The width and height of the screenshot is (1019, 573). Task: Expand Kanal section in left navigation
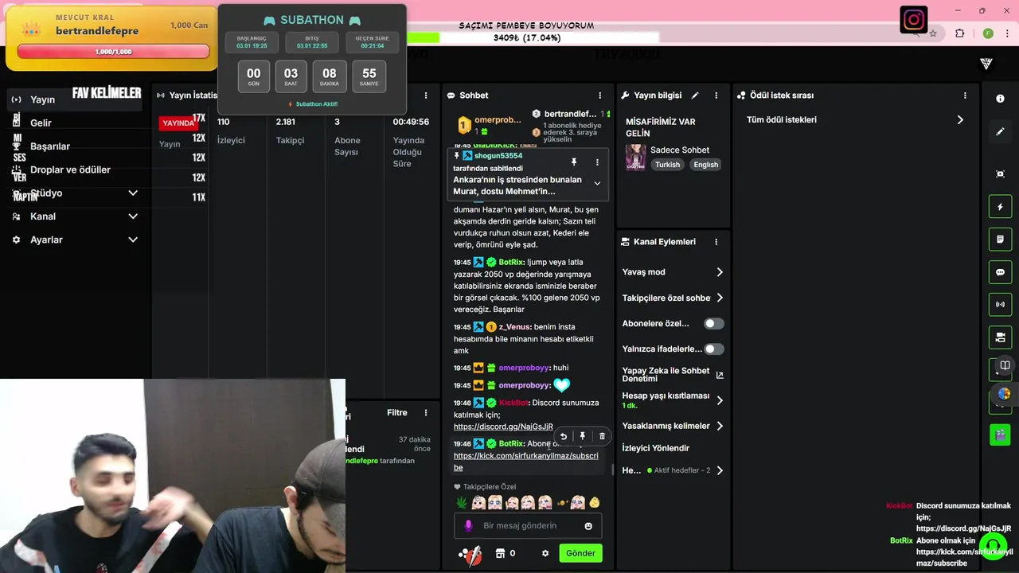coord(133,216)
